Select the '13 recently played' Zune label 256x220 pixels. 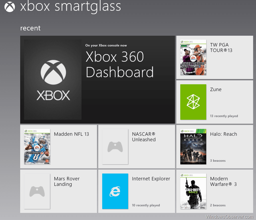click(x=224, y=116)
